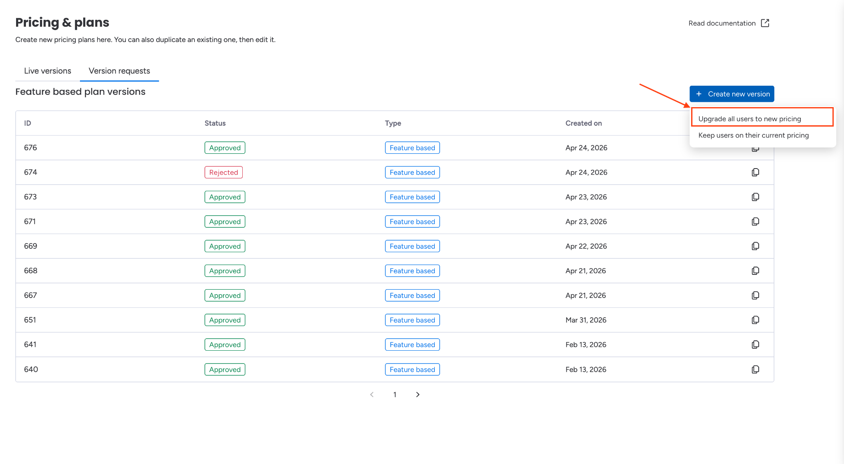Select Upgrade all users to new pricing
This screenshot has width=844, height=464.
point(762,119)
